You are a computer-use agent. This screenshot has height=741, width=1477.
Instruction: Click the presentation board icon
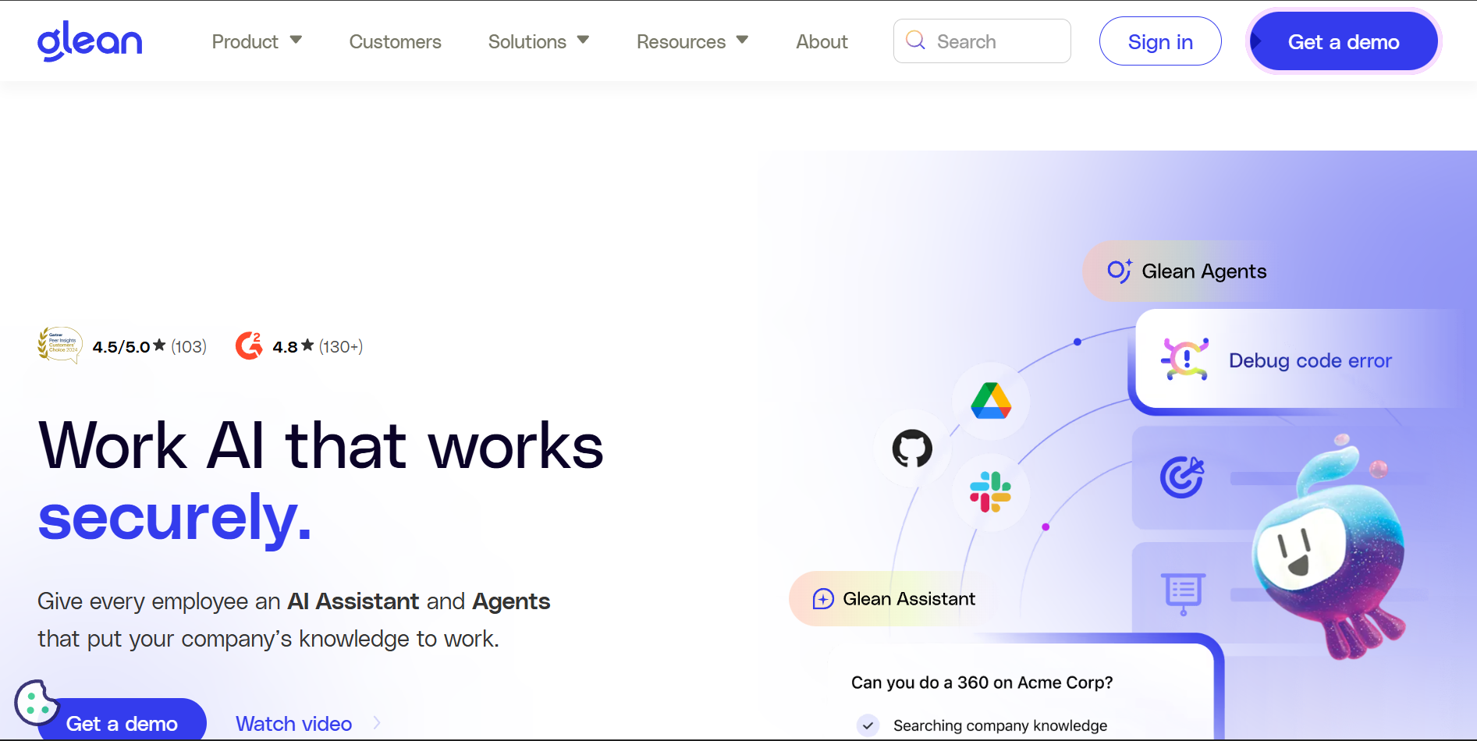[x=1183, y=593]
